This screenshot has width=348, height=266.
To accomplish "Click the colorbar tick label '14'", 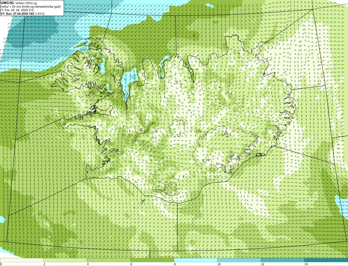I will click(306, 264).
